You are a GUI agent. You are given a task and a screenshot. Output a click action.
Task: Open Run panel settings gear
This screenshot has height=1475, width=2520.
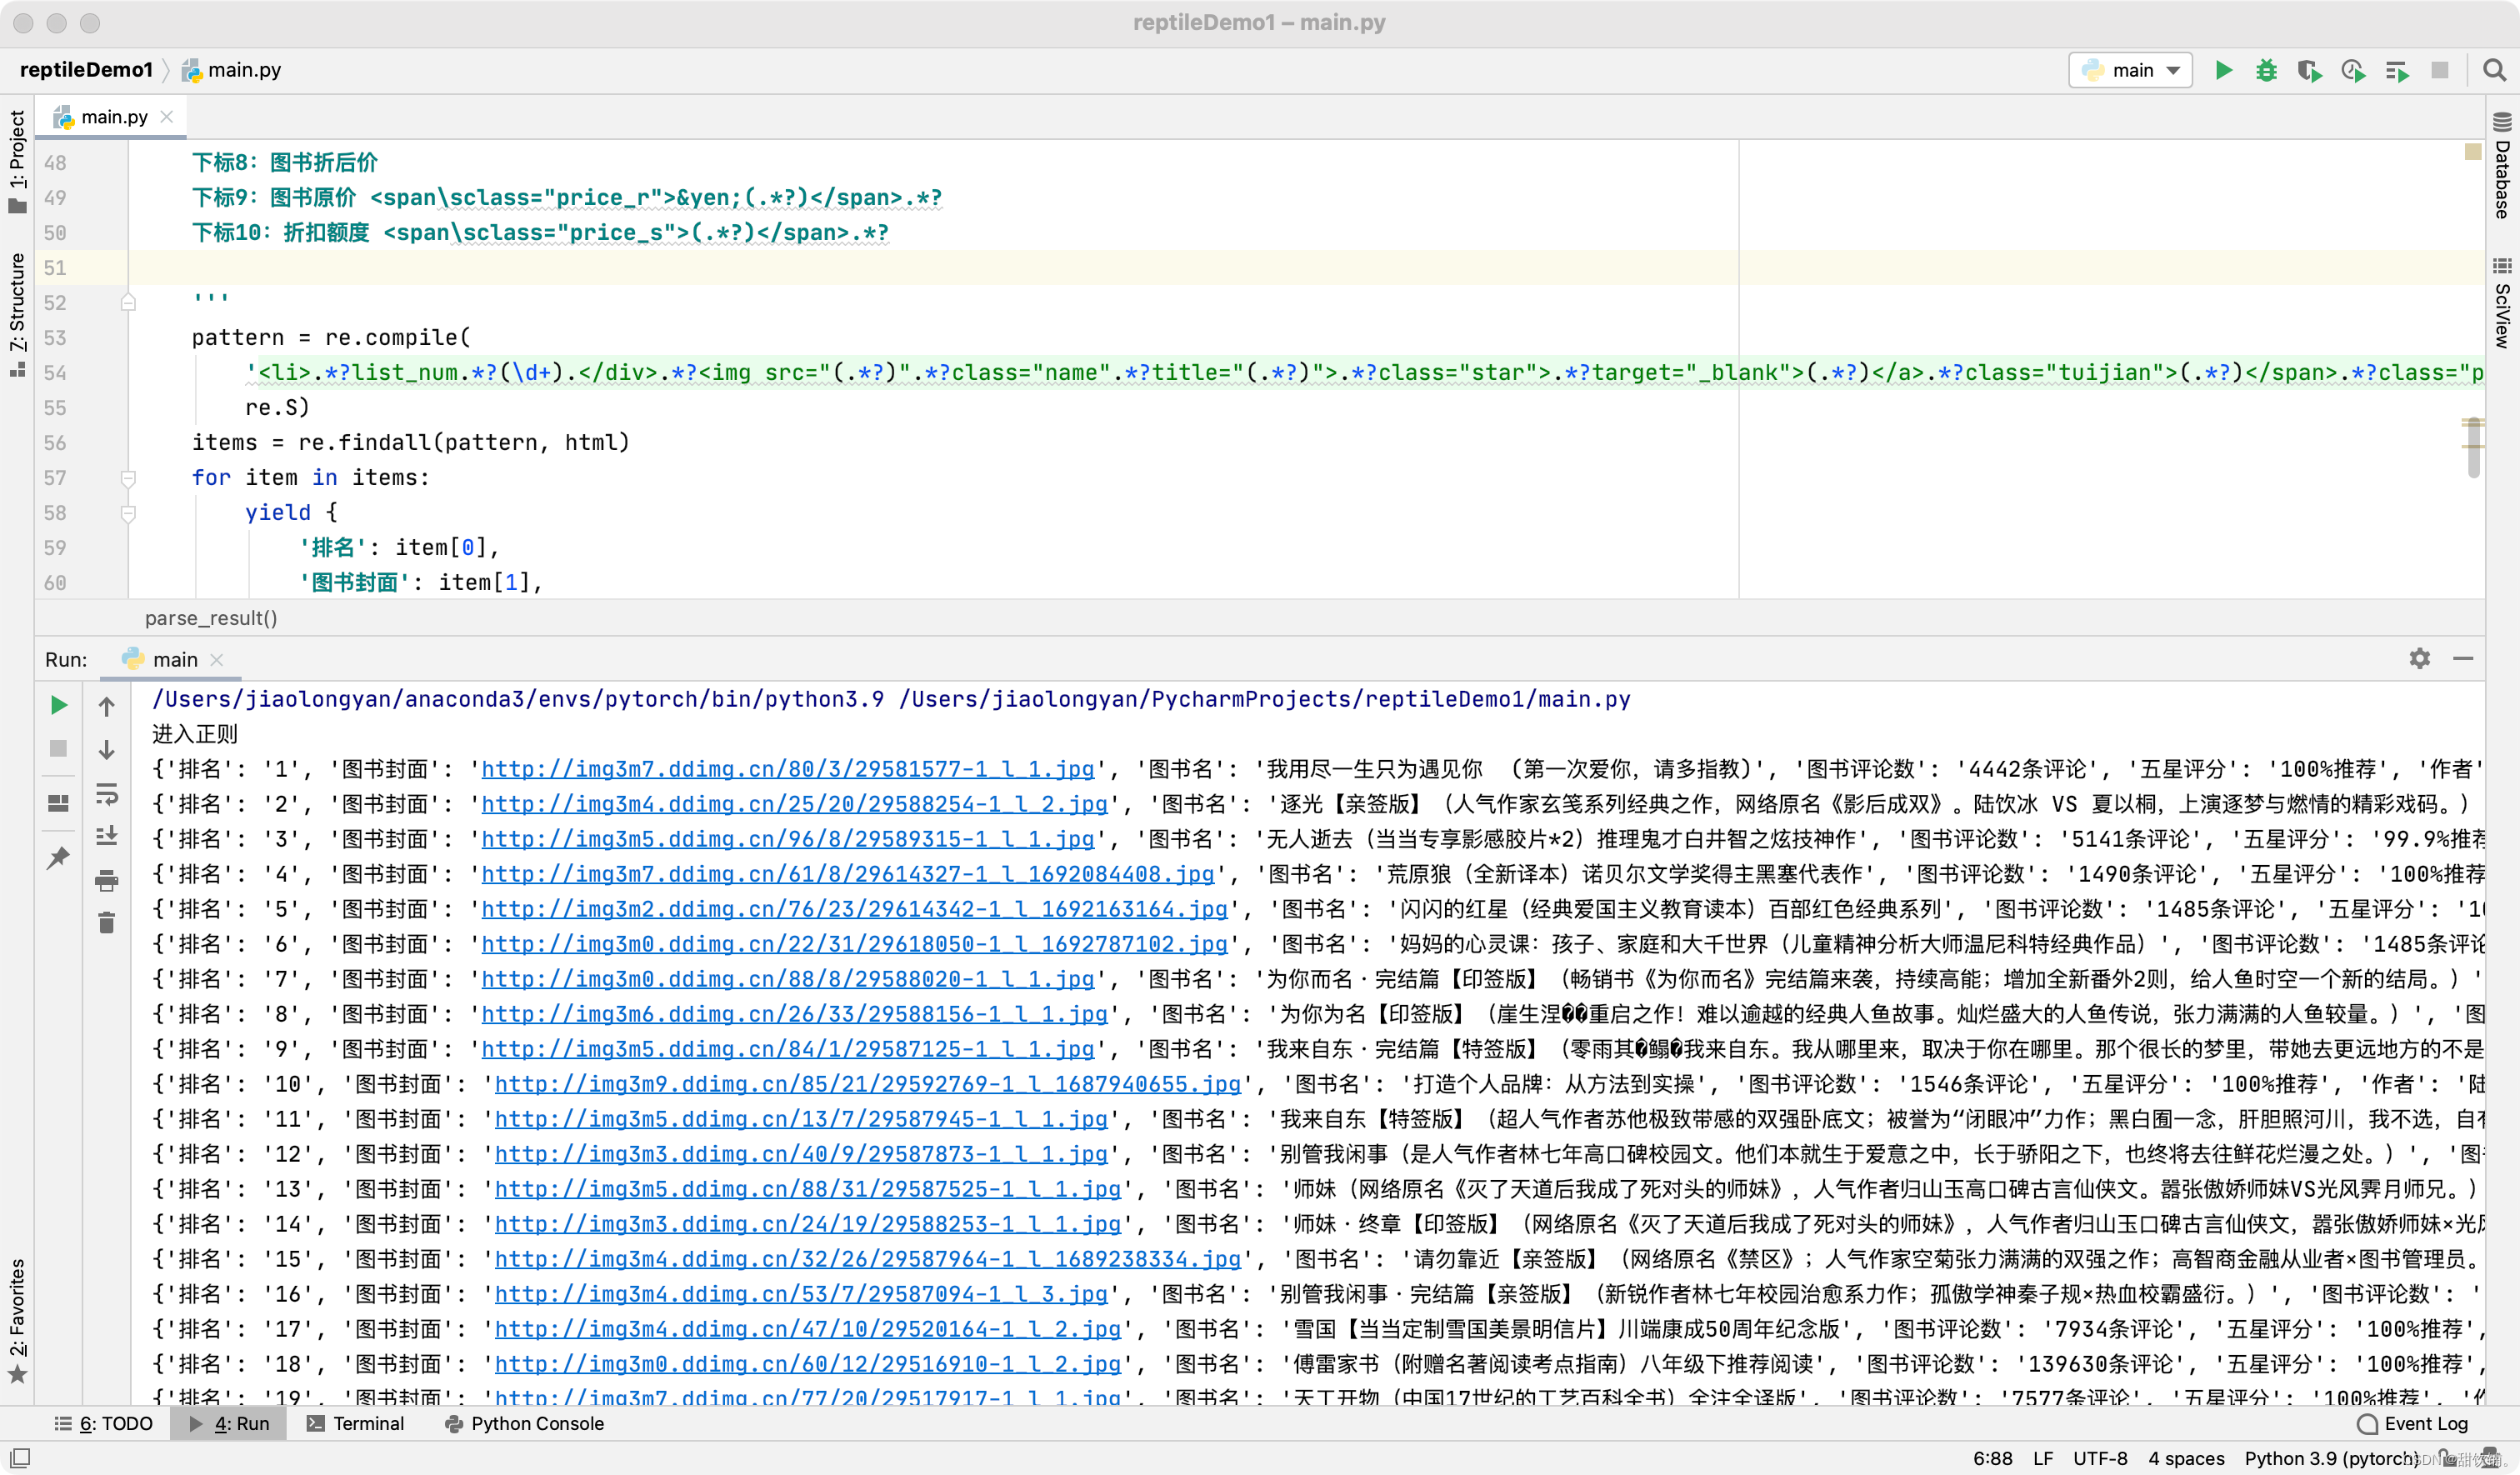coord(2419,658)
